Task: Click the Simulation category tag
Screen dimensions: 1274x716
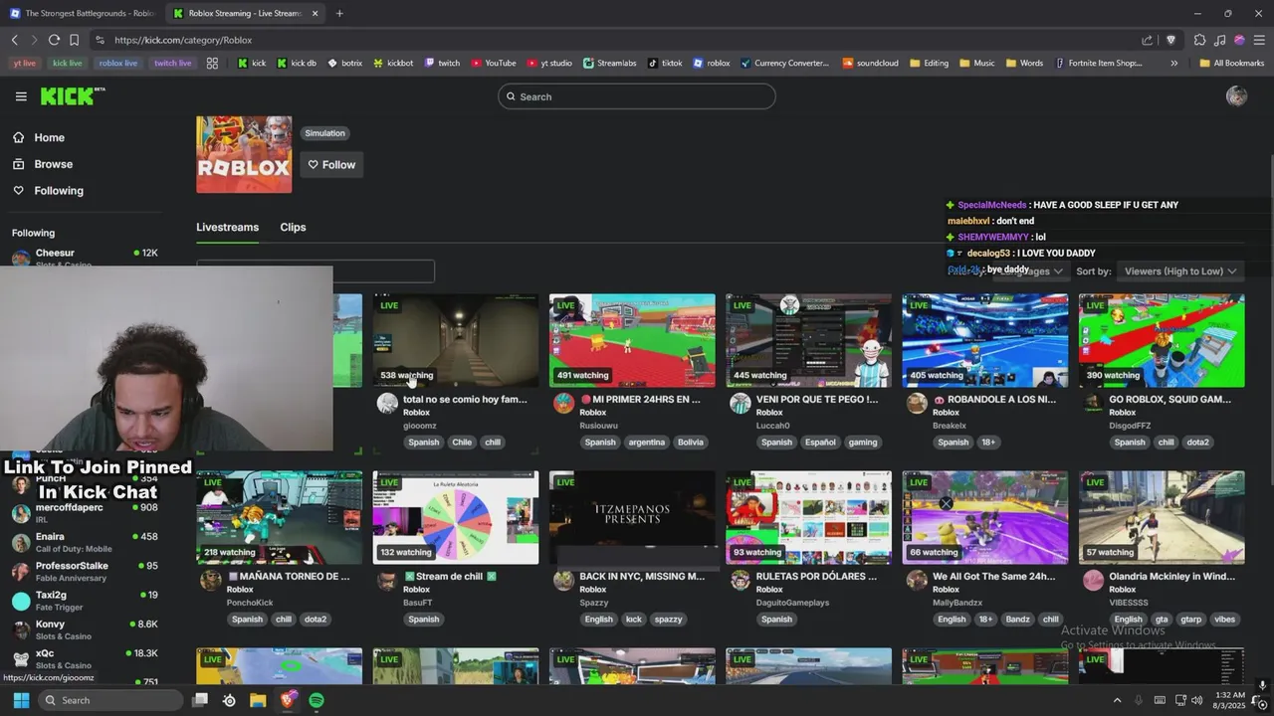Action: pyautogui.click(x=325, y=133)
